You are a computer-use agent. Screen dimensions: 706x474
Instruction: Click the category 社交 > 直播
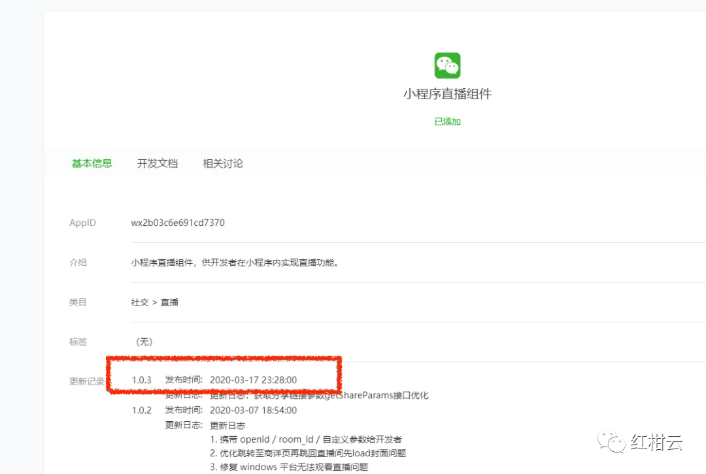(154, 302)
